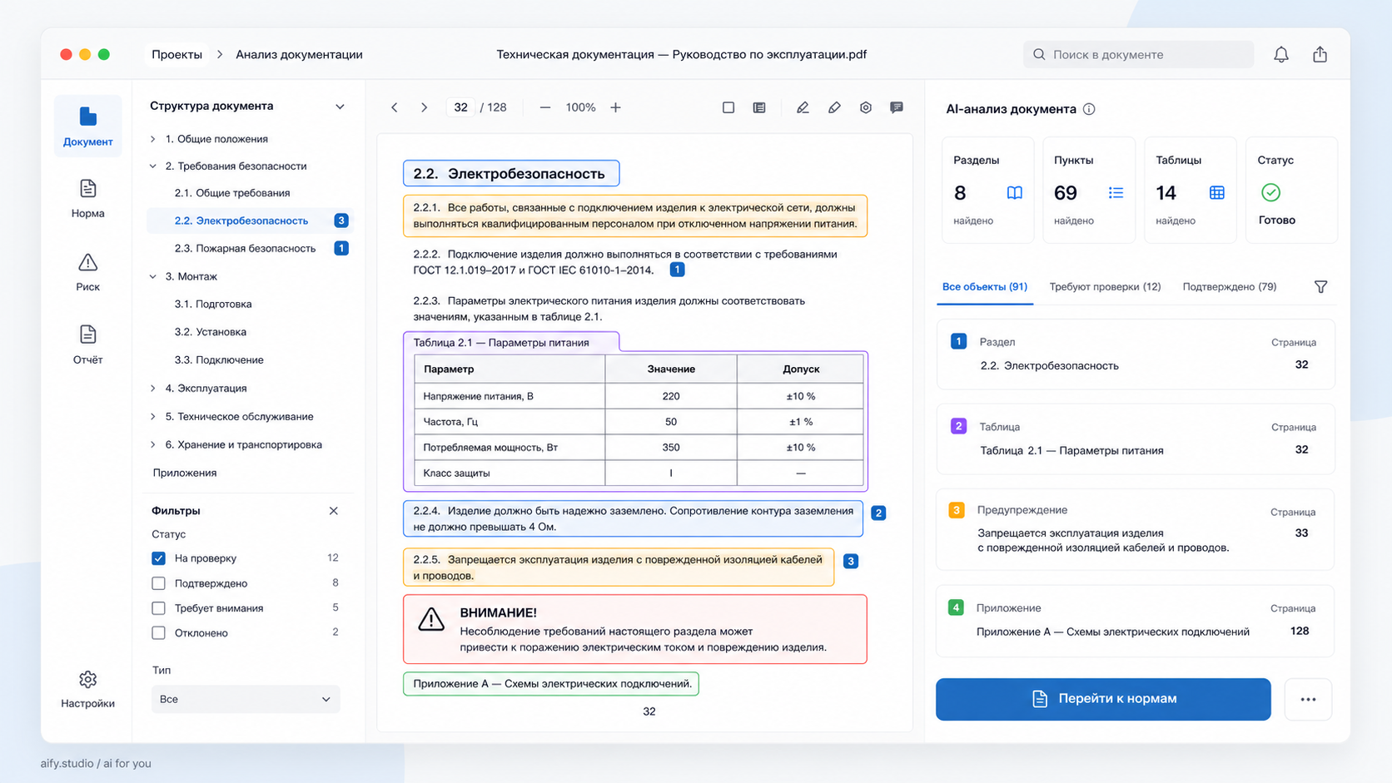
Task: Open the Документ sidebar section
Action: [87, 126]
